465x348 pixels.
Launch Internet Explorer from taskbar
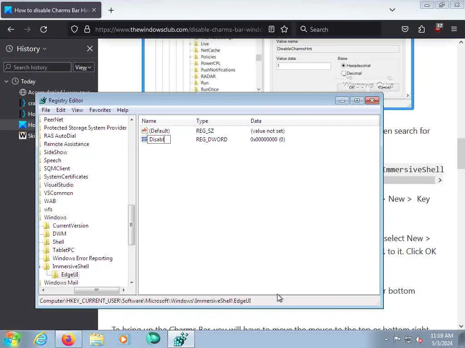40,339
